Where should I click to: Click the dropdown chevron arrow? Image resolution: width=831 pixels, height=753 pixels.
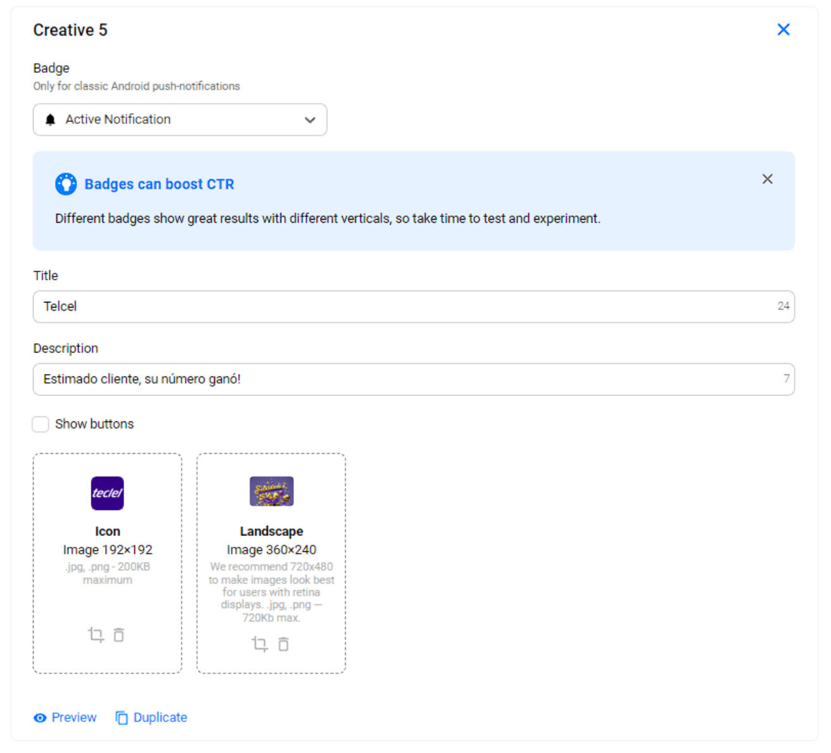tap(310, 120)
